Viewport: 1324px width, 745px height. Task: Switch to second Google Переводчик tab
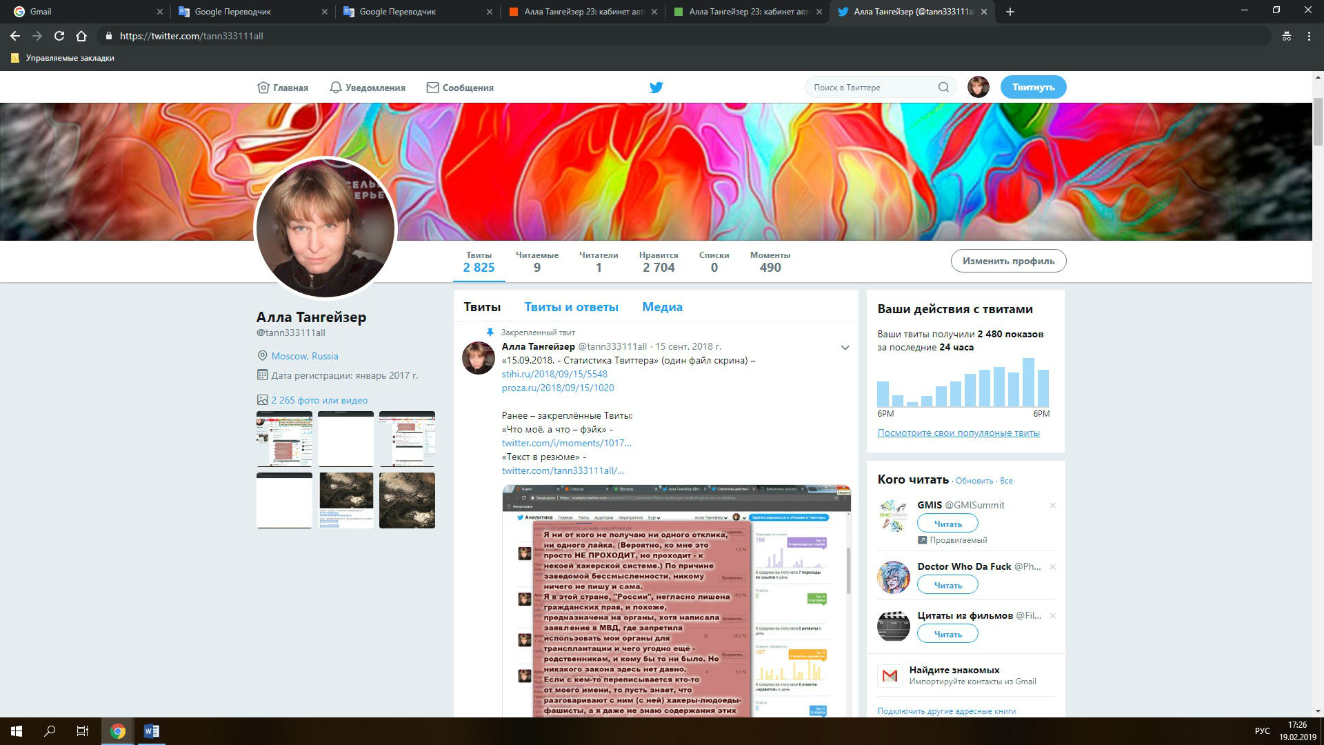coord(417,12)
